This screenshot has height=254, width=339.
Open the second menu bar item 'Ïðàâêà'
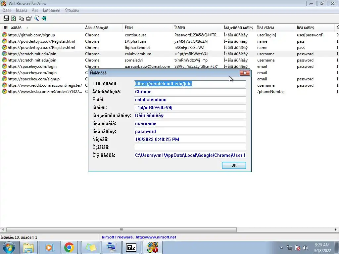(22, 10)
